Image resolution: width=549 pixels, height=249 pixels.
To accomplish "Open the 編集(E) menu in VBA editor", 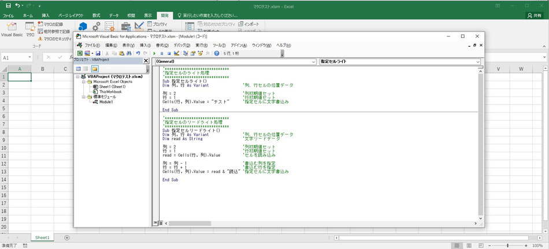I will click(x=112, y=46).
